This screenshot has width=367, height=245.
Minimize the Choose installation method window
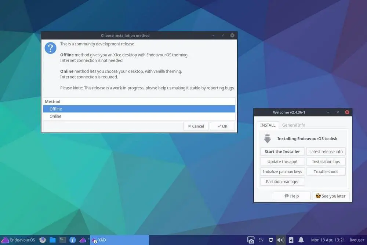pyautogui.click(x=214, y=35)
